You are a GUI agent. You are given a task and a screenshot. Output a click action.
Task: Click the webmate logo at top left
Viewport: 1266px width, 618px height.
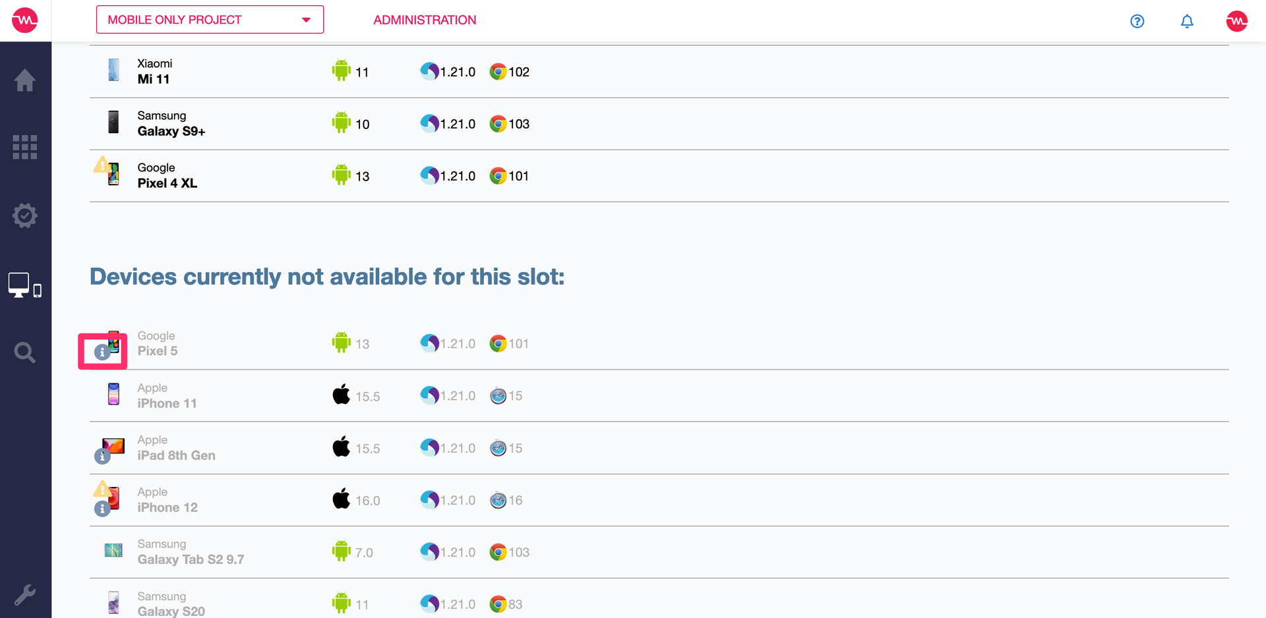[x=25, y=20]
